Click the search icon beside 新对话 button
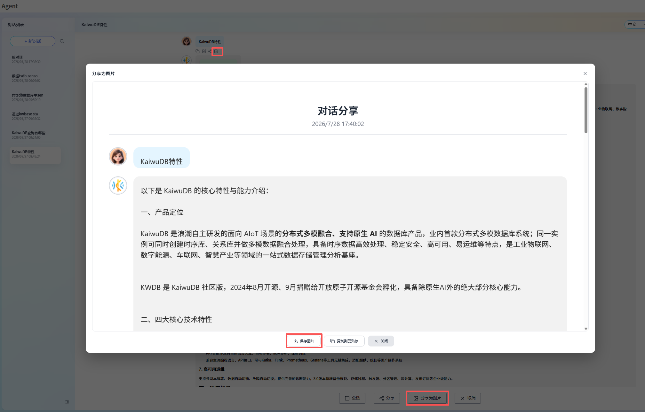 tap(62, 41)
